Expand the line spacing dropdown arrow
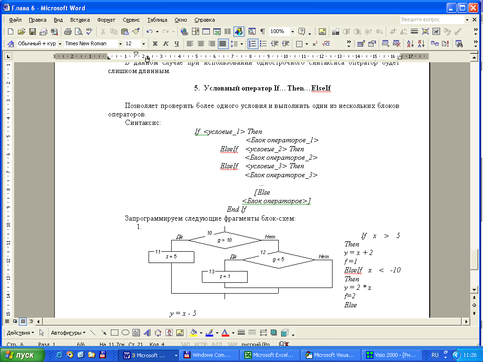This screenshot has height=362, width=483. pyautogui.click(x=241, y=44)
